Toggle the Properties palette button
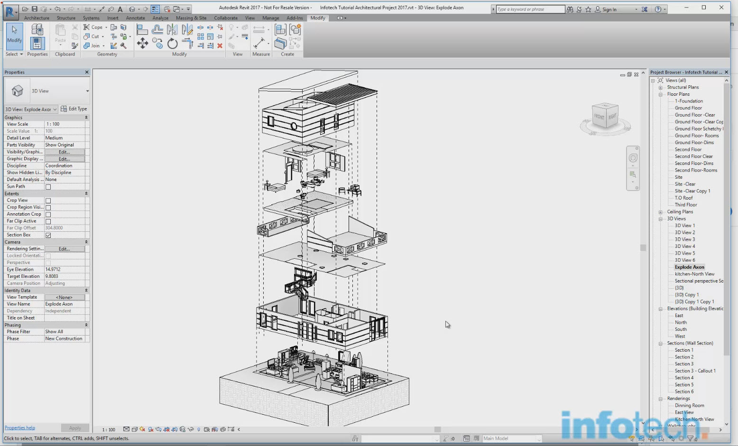Screen dimensions: 738x446 coord(37,44)
